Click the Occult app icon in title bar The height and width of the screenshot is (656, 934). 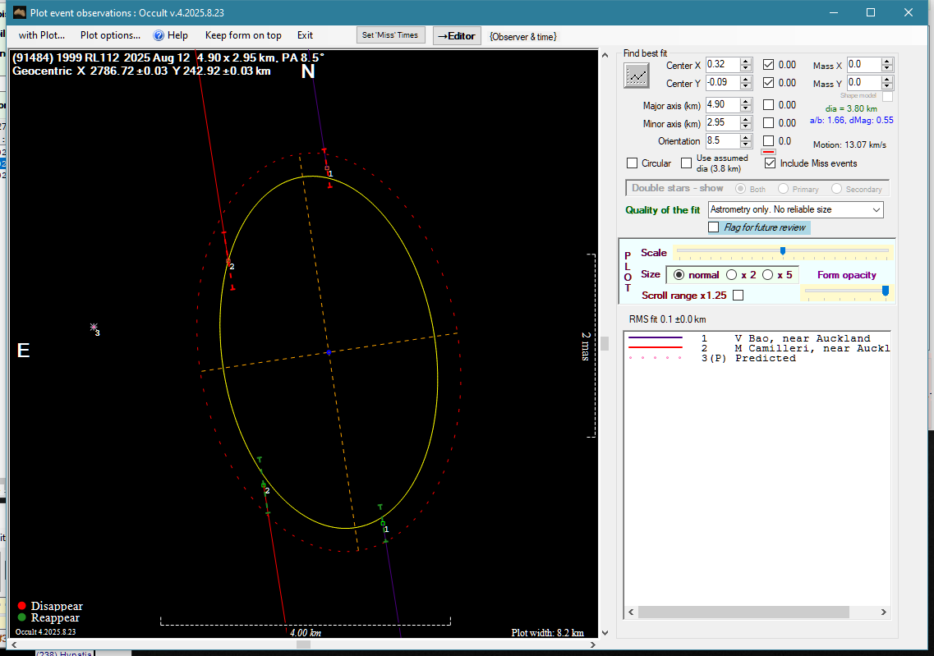point(20,12)
